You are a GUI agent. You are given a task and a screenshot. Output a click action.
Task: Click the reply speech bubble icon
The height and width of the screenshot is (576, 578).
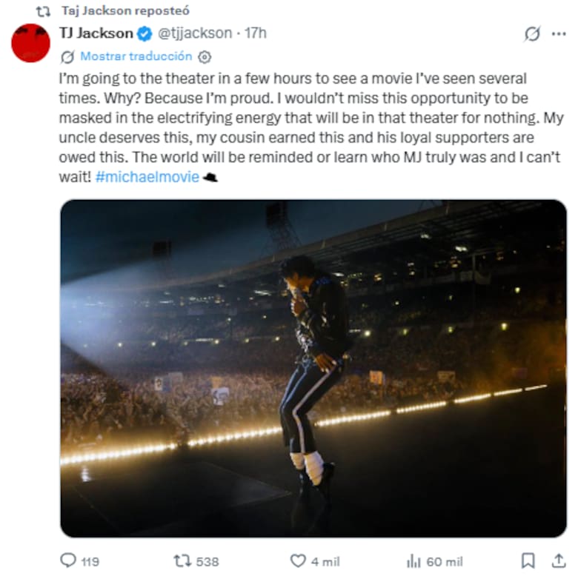(x=68, y=560)
